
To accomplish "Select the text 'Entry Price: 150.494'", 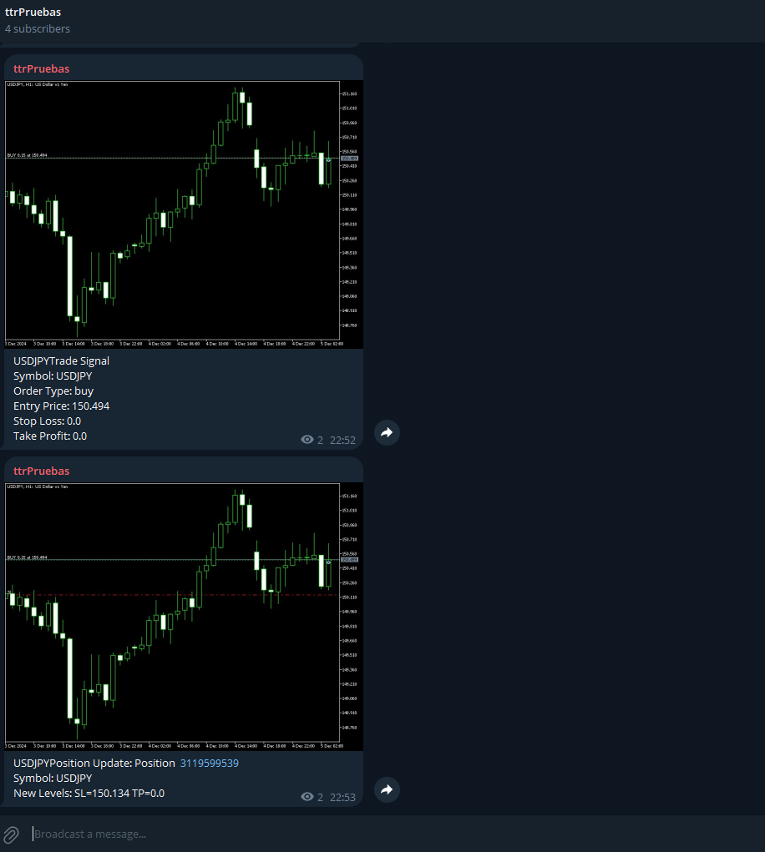I will tap(62, 406).
